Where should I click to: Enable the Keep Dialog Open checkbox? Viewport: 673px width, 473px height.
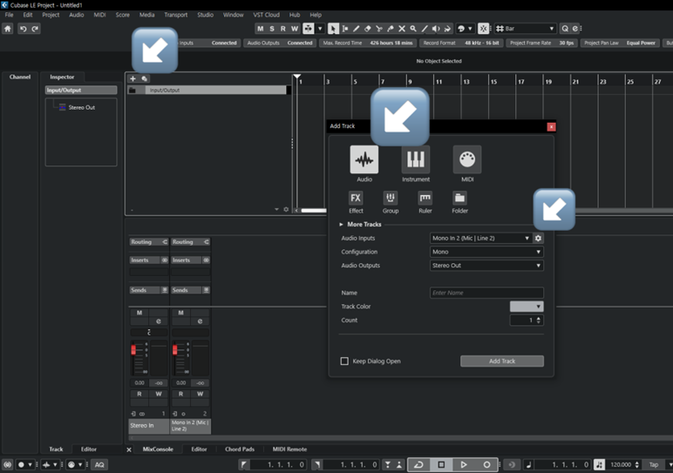[x=344, y=361]
